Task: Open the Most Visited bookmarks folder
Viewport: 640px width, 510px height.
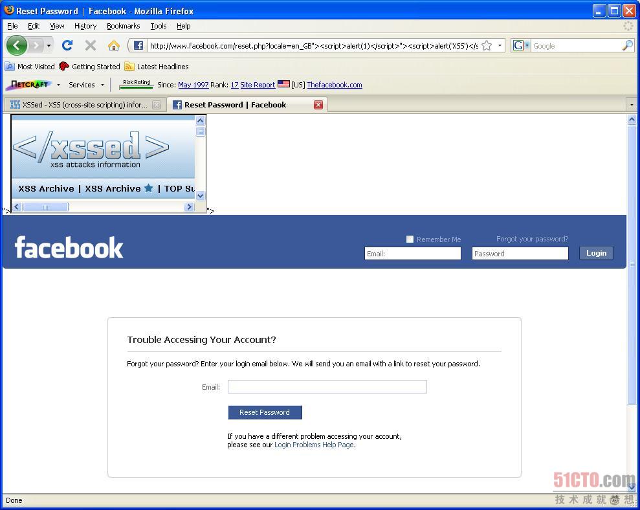Action: [30, 66]
